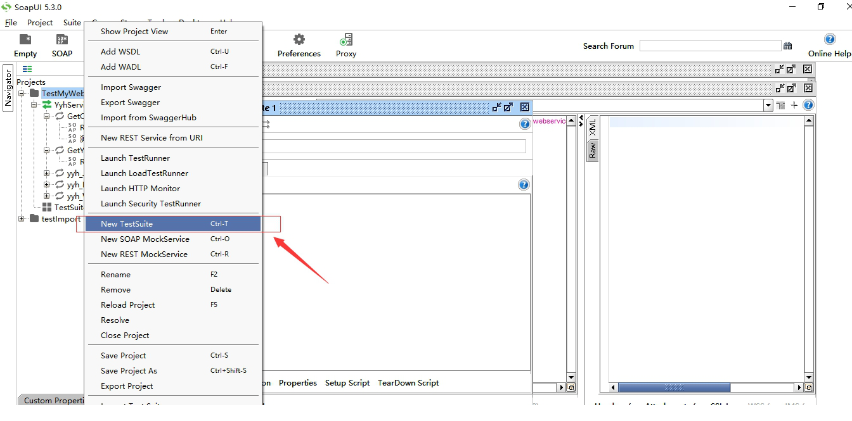Choose Launch TestRunner
852x421 pixels.
click(x=172, y=158)
